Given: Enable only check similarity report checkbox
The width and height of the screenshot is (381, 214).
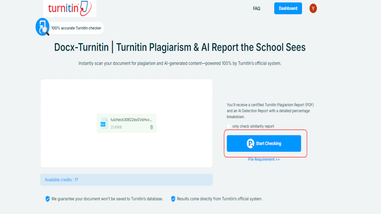Looking at the screenshot, I should pos(229,126).
